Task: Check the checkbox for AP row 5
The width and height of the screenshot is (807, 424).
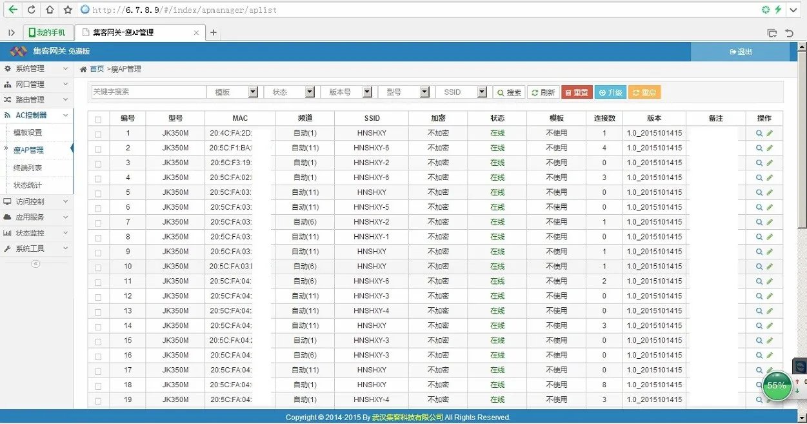Action: coord(98,194)
